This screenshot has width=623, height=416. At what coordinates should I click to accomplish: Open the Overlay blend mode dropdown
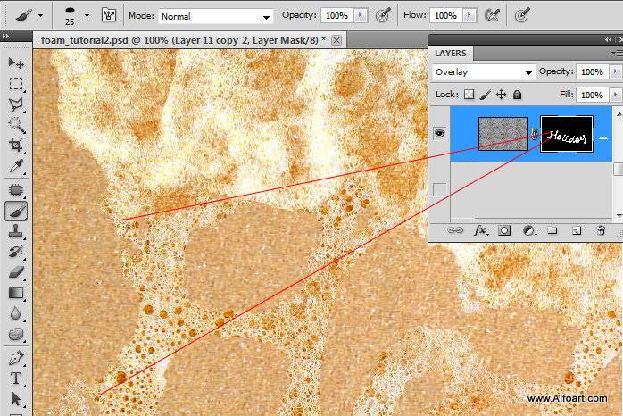[x=483, y=71]
